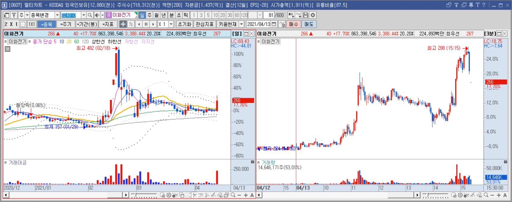
Task: Open the chart settings gear icon
Action: (313, 15)
